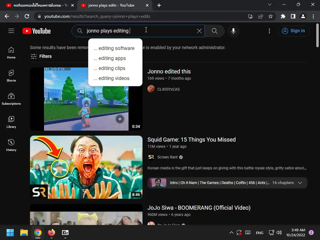Expand the 16 chapters list
This screenshot has width=320, height=240.
coord(227,183)
